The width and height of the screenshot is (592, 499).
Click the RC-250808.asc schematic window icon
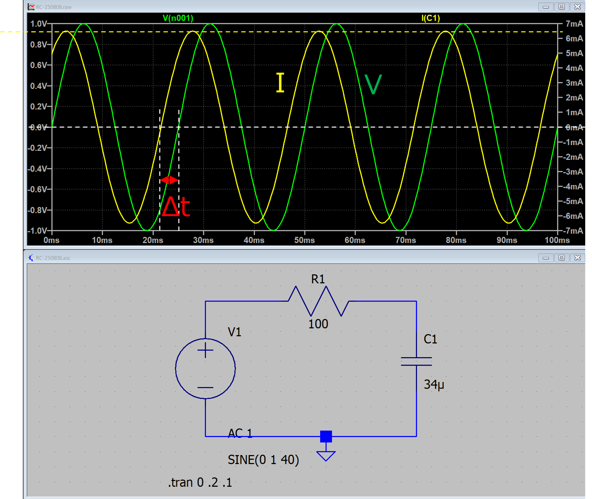[x=31, y=258]
